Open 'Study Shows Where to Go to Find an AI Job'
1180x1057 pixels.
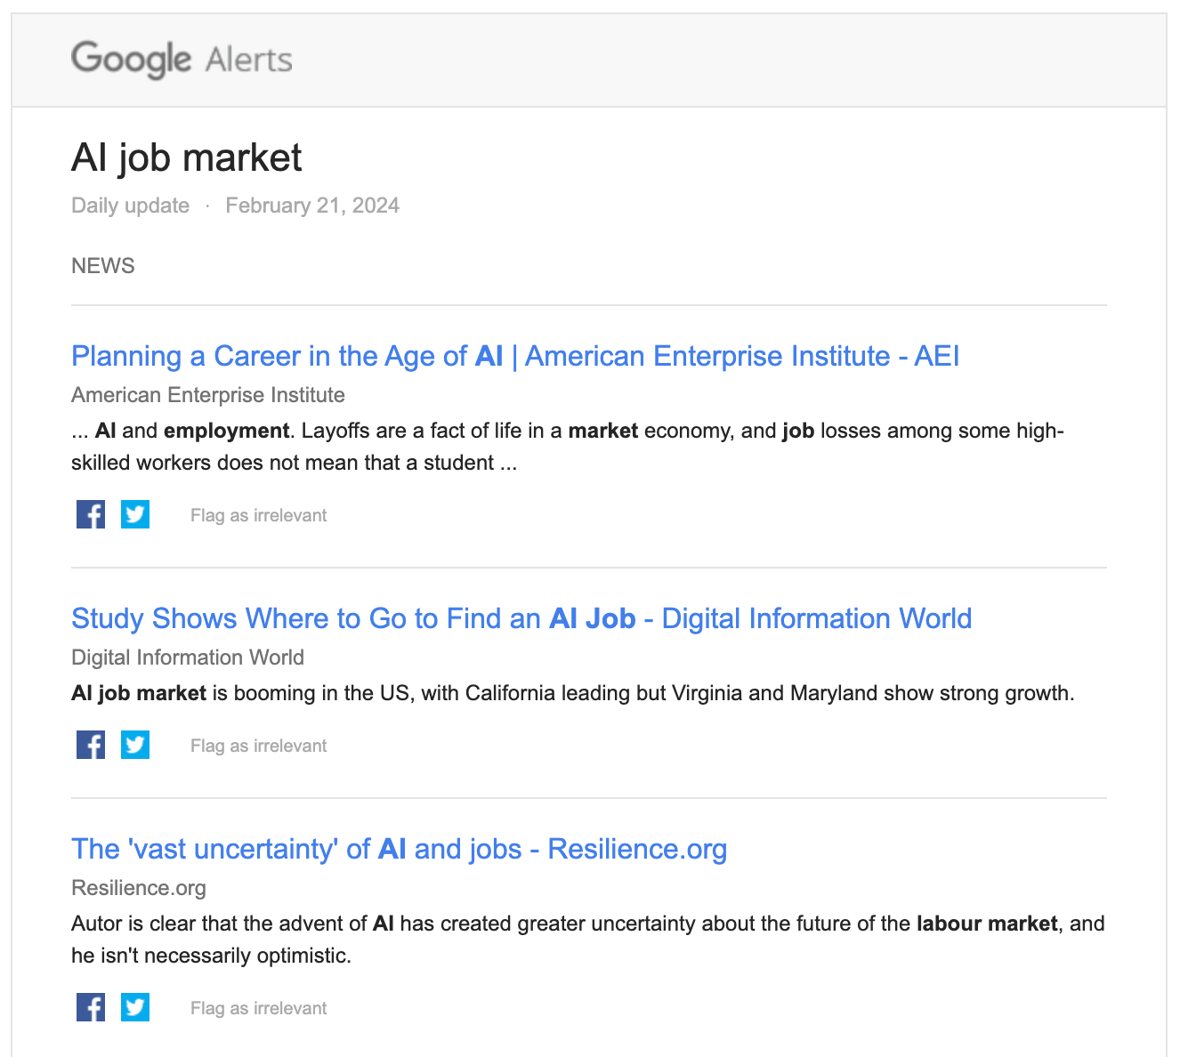pyautogui.click(x=521, y=618)
